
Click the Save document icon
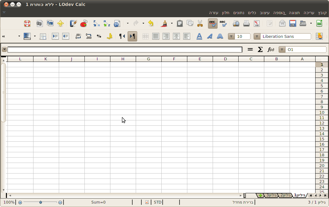292,23
